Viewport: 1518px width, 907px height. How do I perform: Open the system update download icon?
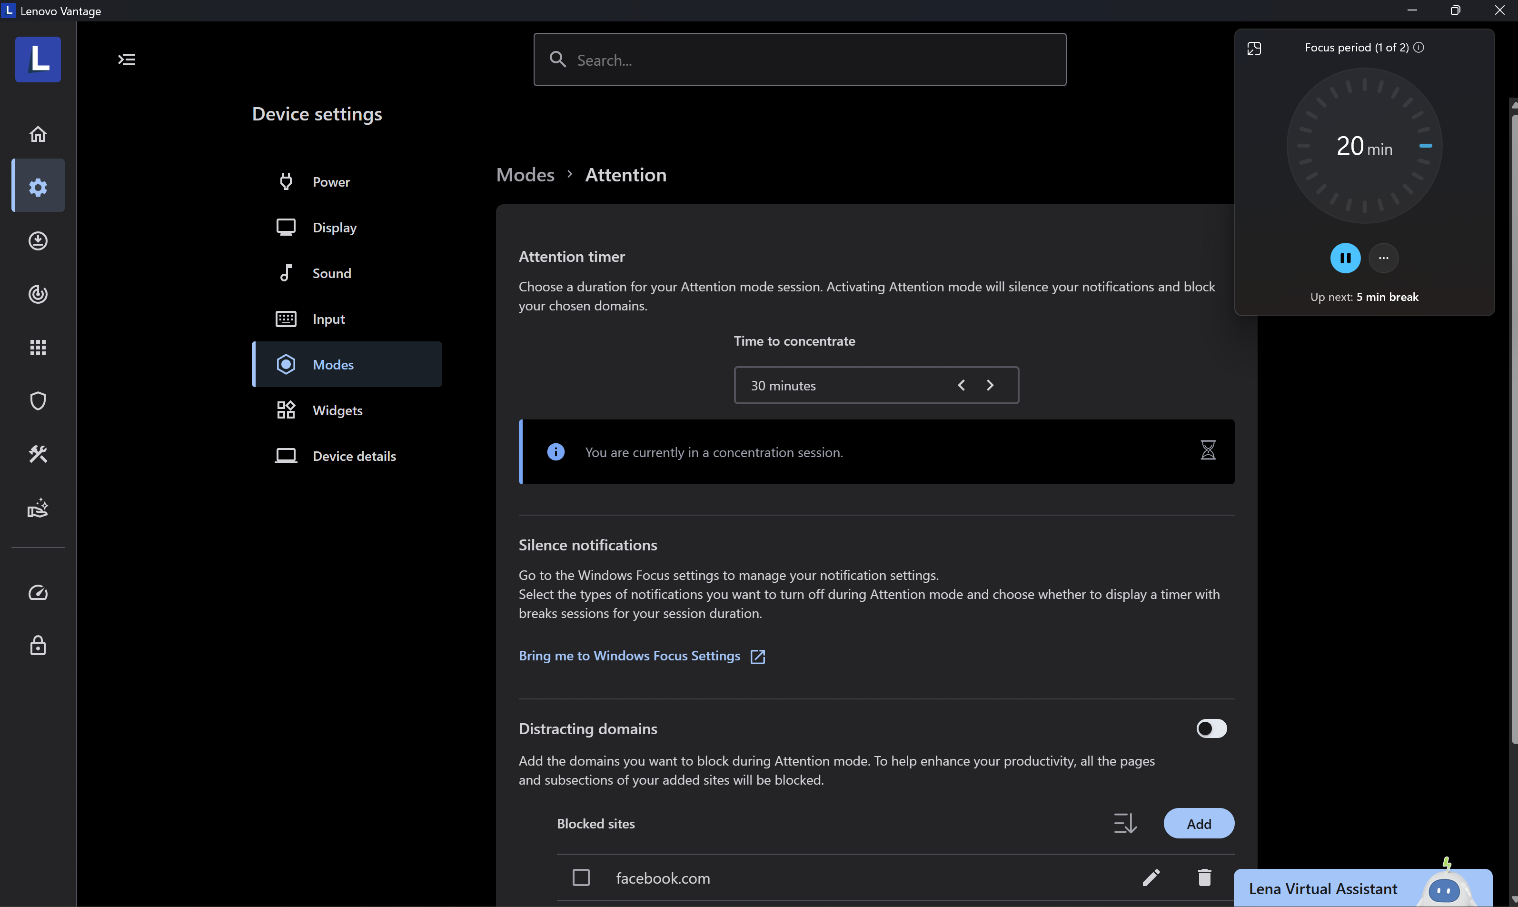tap(38, 241)
